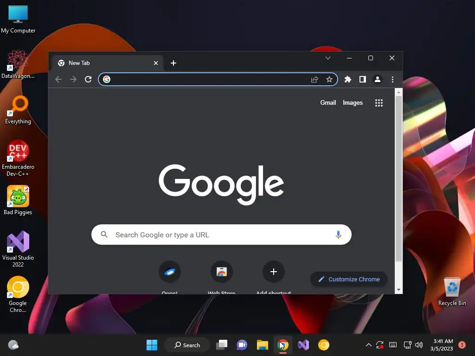Click the touch keyboard tray icon
The image size is (475, 356).
pos(393,345)
